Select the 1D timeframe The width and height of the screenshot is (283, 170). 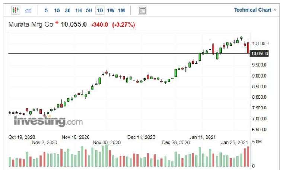pos(100,10)
